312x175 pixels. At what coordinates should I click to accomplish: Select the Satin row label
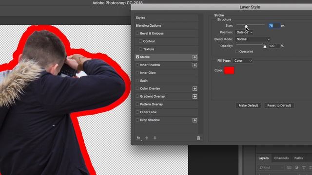point(144,81)
